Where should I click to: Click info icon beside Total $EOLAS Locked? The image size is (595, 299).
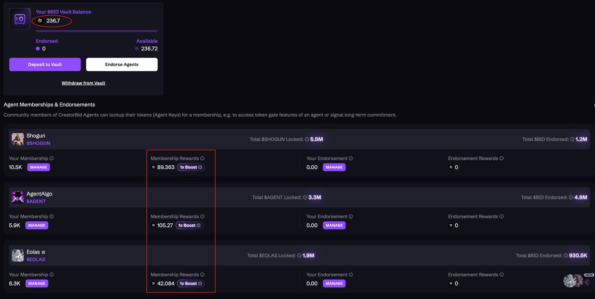[x=300, y=256]
